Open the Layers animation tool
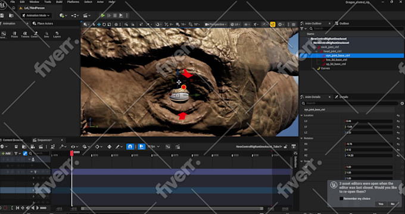 coord(57,34)
